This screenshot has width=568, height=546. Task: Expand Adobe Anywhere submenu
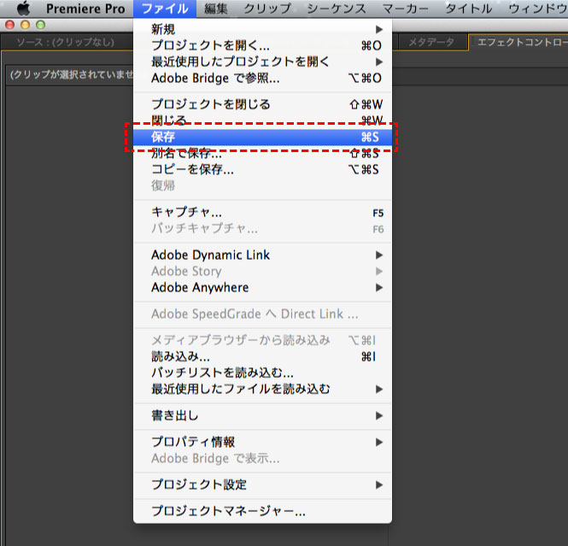[262, 288]
